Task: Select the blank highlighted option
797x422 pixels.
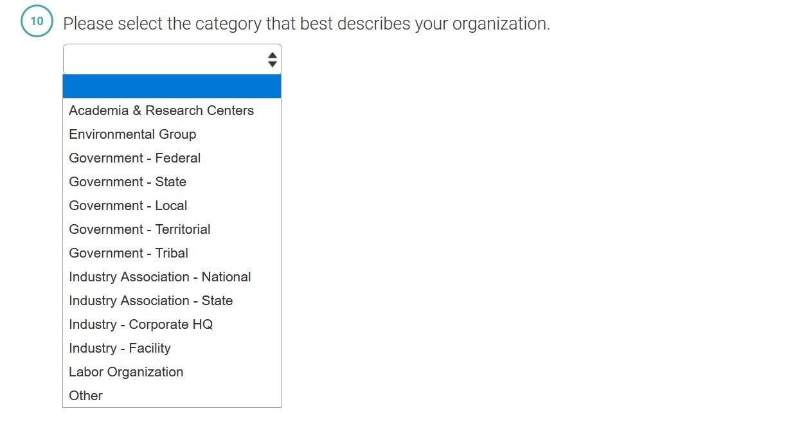Action: tap(172, 87)
